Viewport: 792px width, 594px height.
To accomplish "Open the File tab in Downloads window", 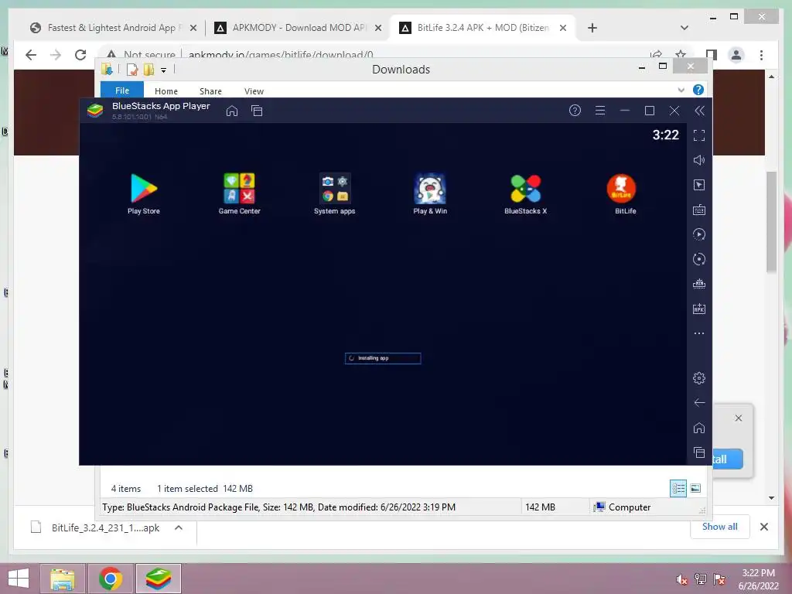I will coord(122,90).
